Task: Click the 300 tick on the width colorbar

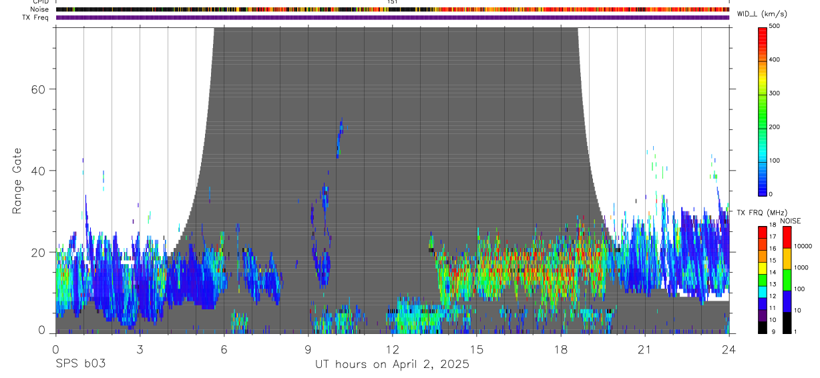Action: point(775,93)
